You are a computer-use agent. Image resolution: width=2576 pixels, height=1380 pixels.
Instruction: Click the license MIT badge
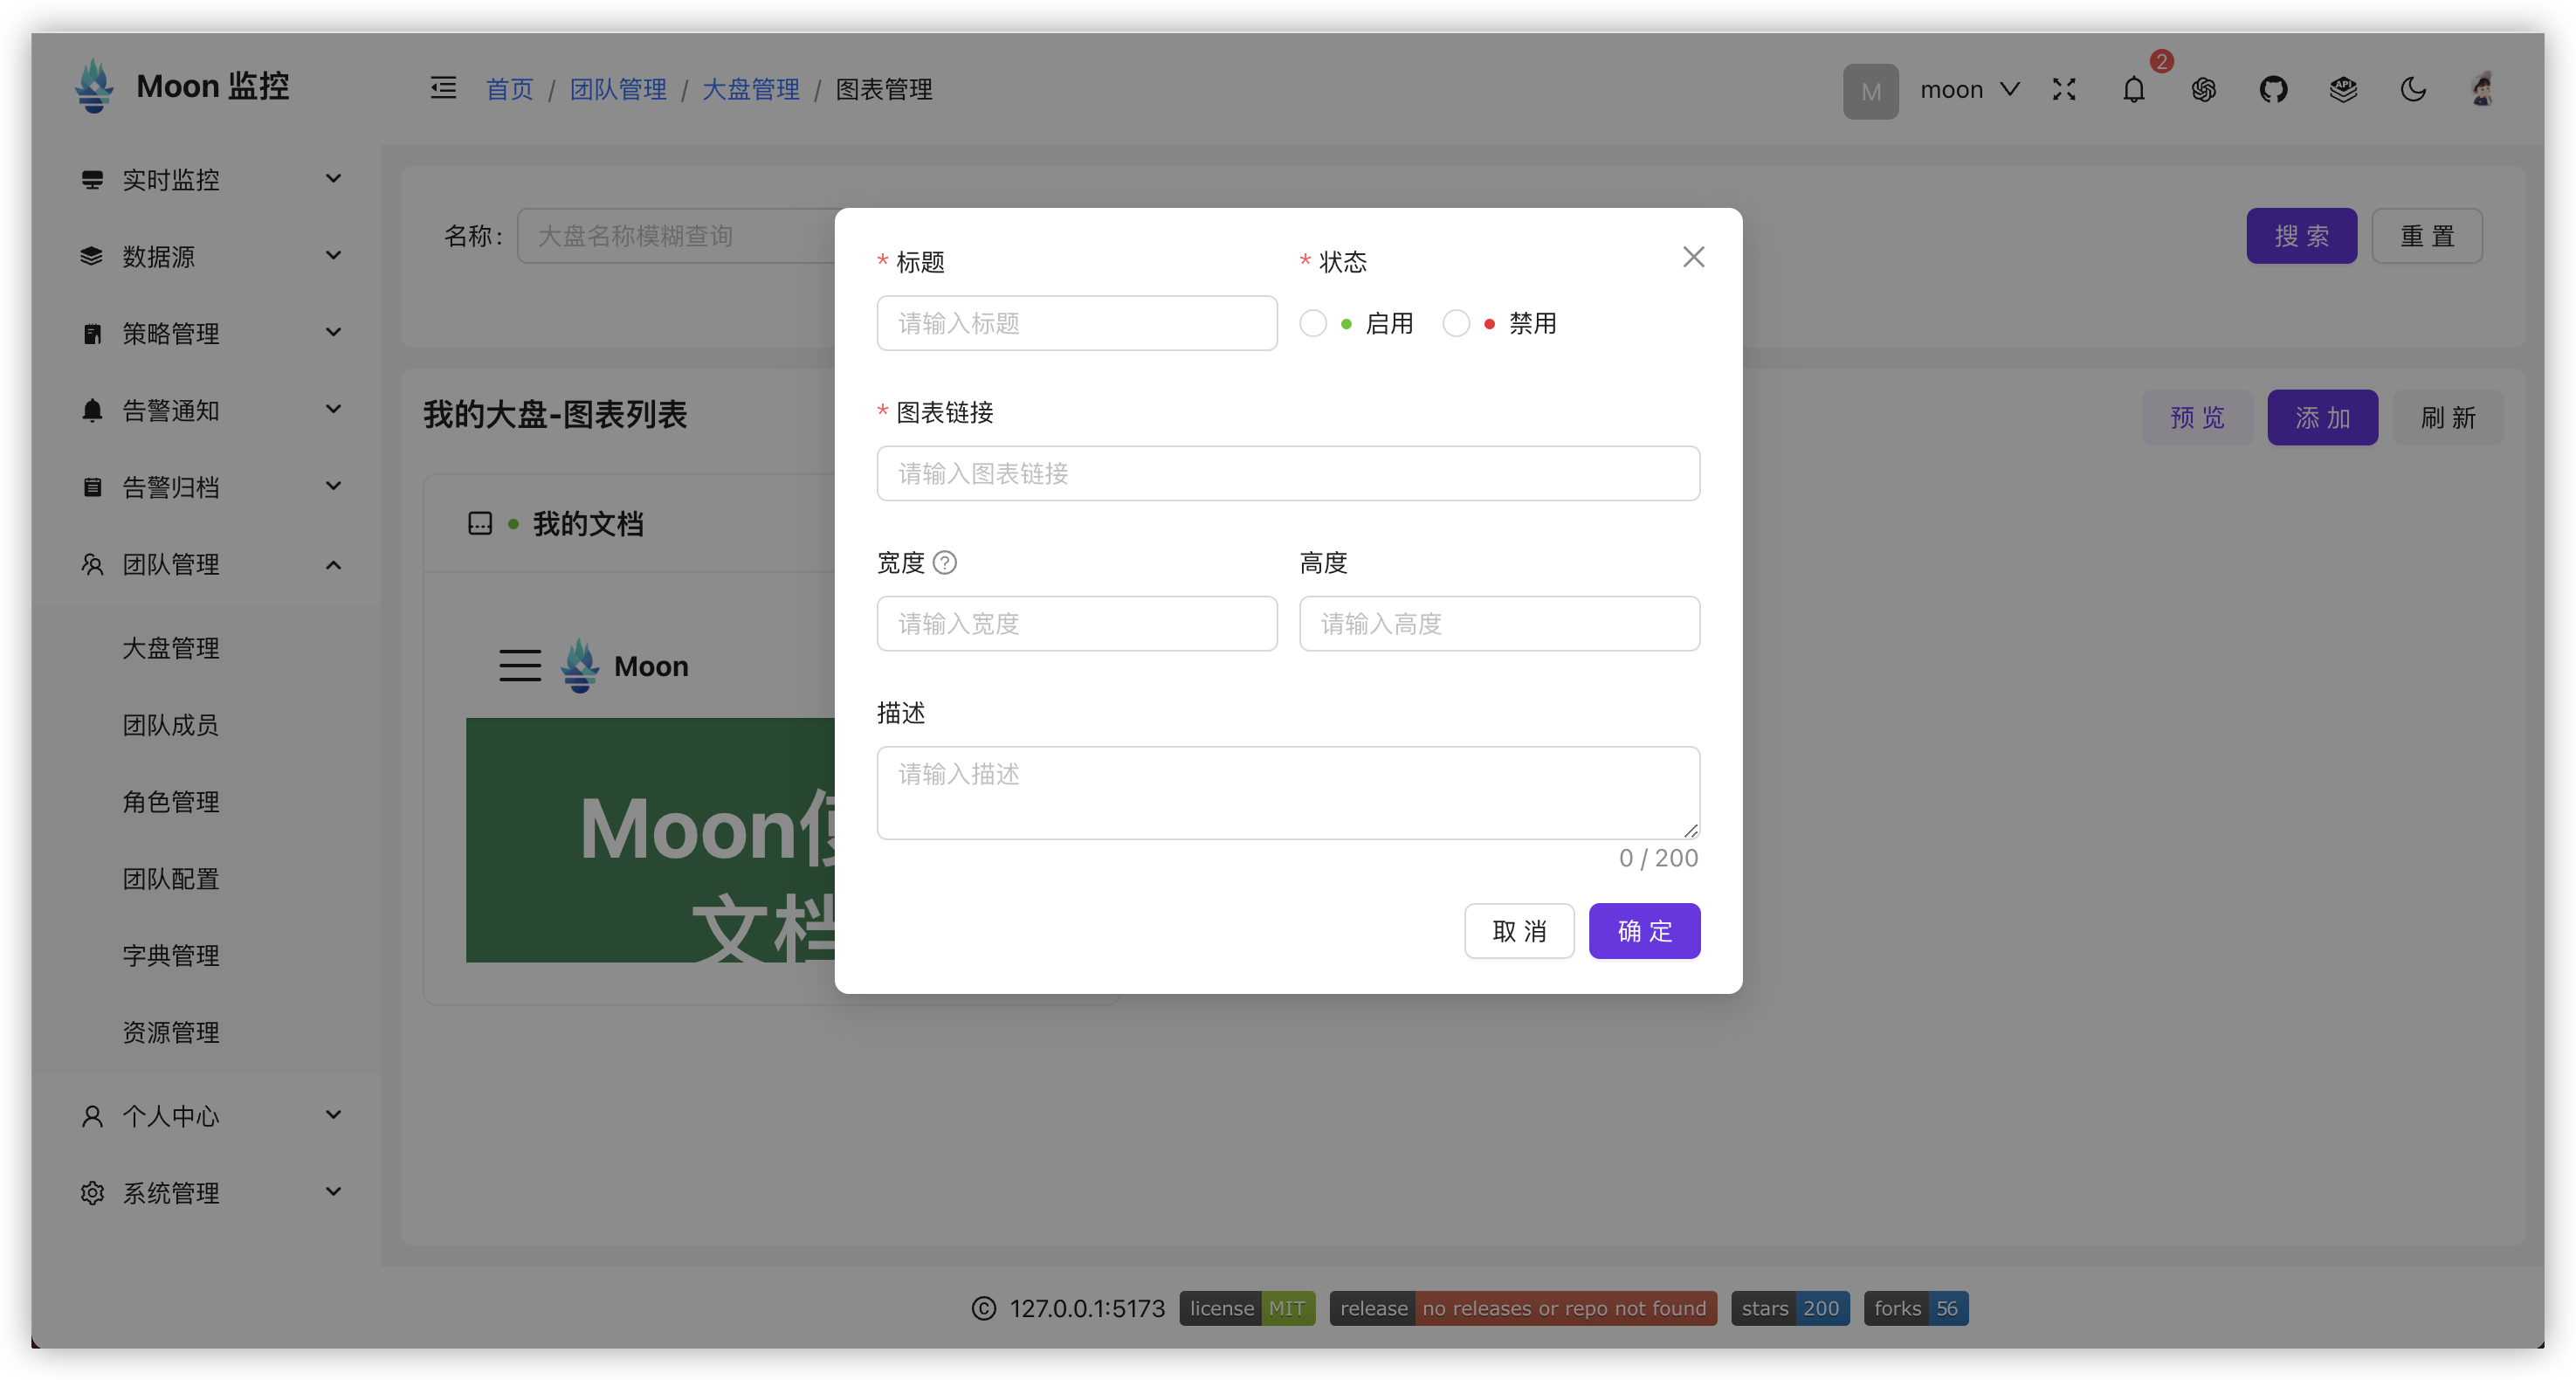pos(1247,1309)
